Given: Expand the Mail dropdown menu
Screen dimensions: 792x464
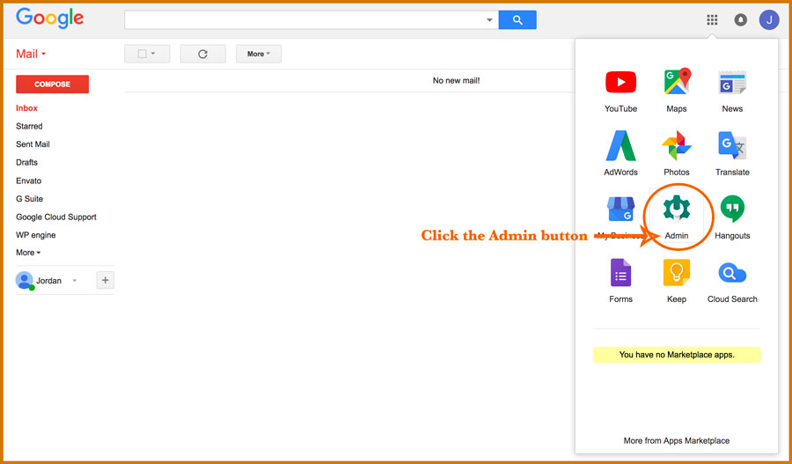Looking at the screenshot, I should [x=31, y=54].
